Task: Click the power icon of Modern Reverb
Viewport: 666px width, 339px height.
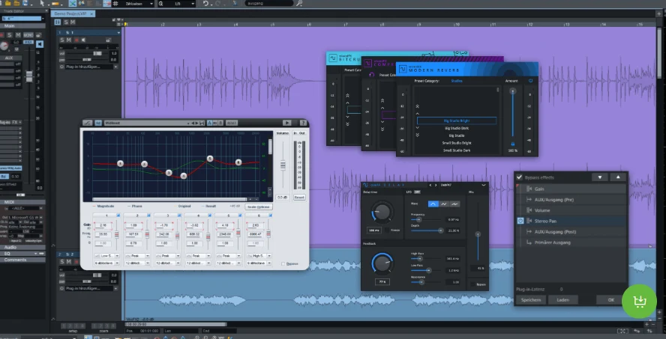Action: click(x=530, y=81)
